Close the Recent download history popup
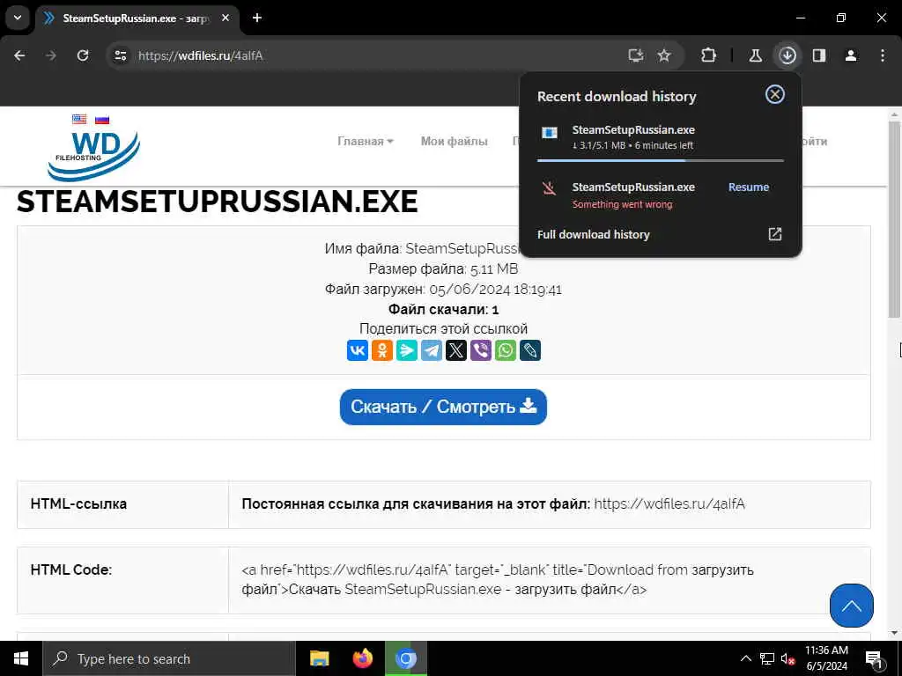Viewport: 902px width, 676px height. [775, 94]
